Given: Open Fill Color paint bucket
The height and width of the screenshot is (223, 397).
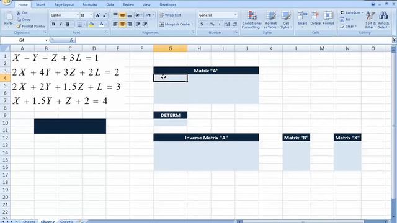Looking at the screenshot, I should click(91, 24).
